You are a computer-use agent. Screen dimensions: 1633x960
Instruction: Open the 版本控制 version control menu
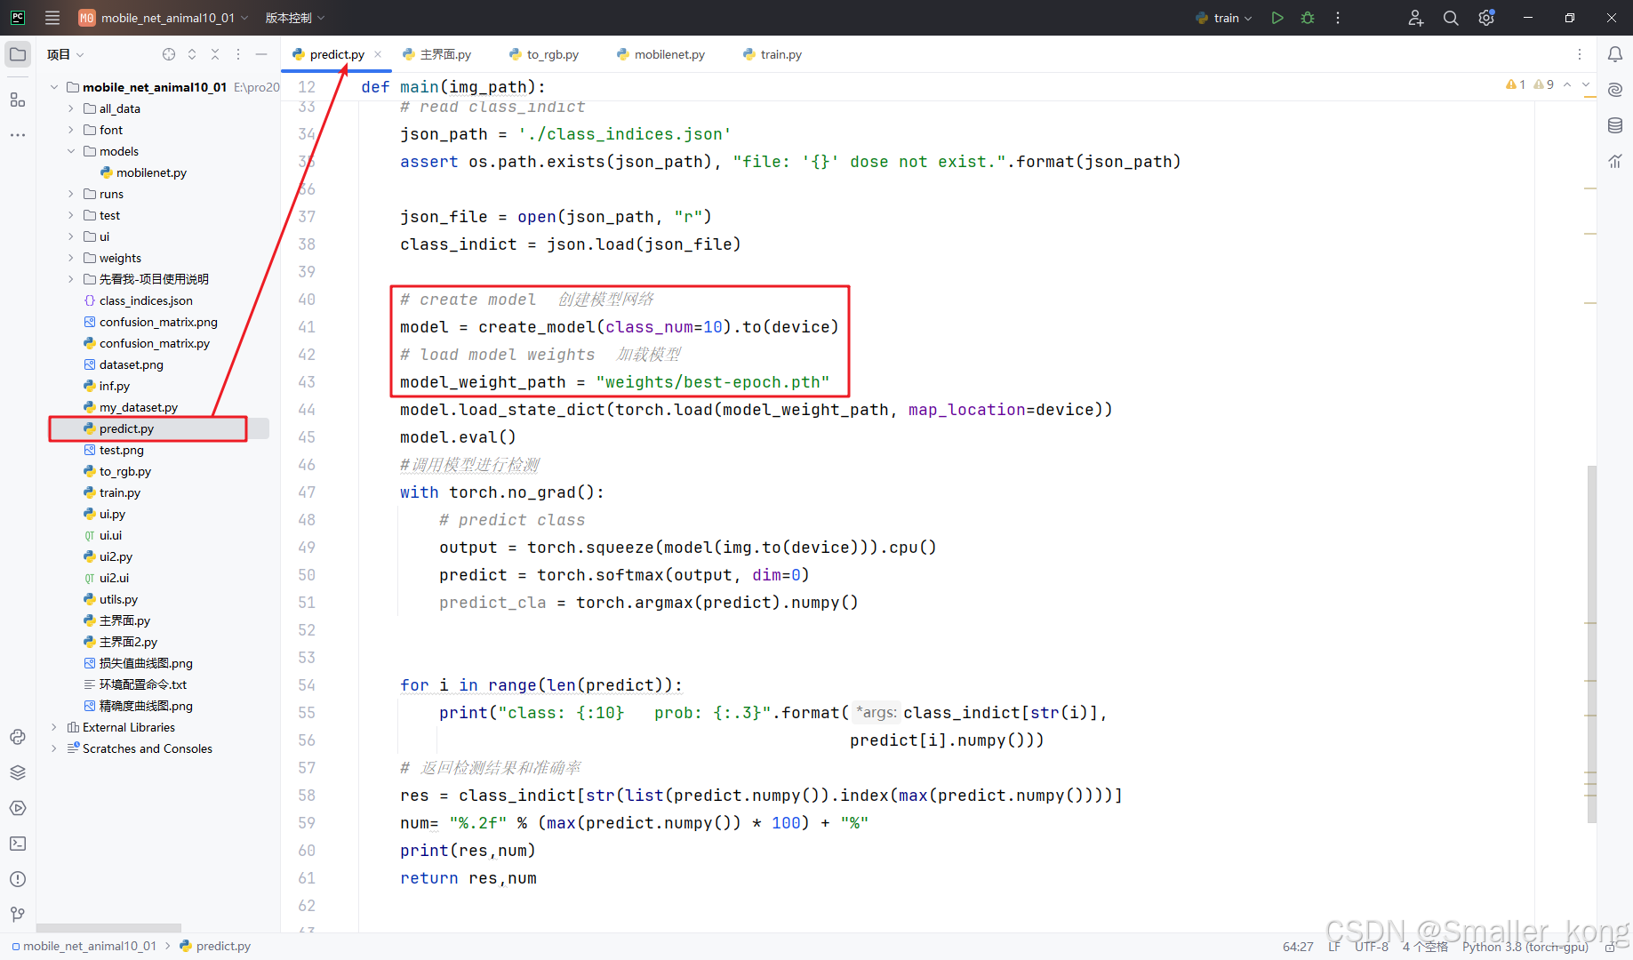[295, 18]
